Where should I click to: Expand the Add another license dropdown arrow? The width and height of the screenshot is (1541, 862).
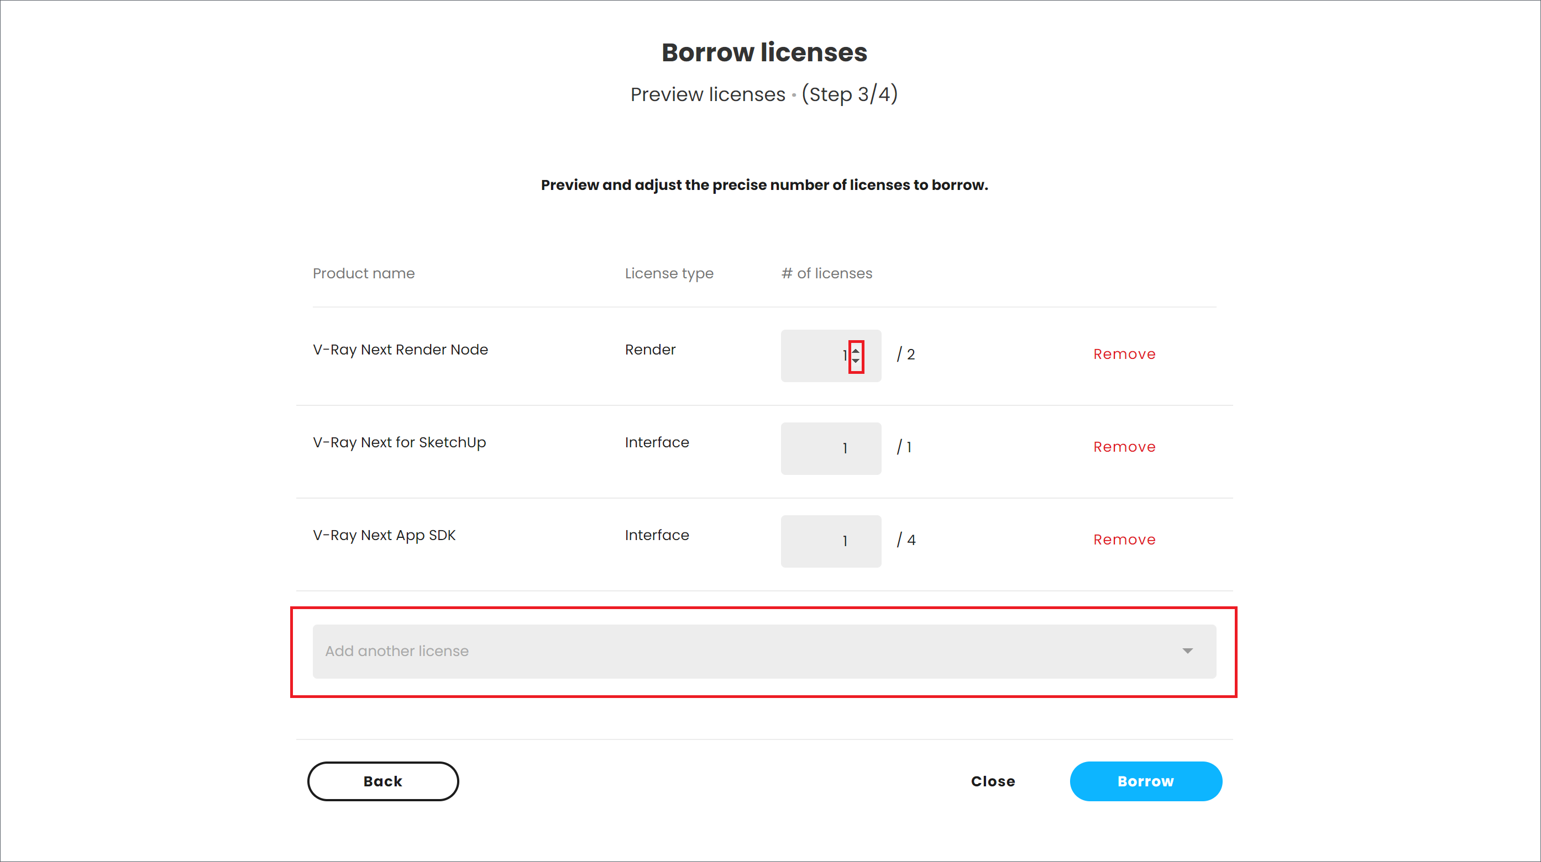1187,651
